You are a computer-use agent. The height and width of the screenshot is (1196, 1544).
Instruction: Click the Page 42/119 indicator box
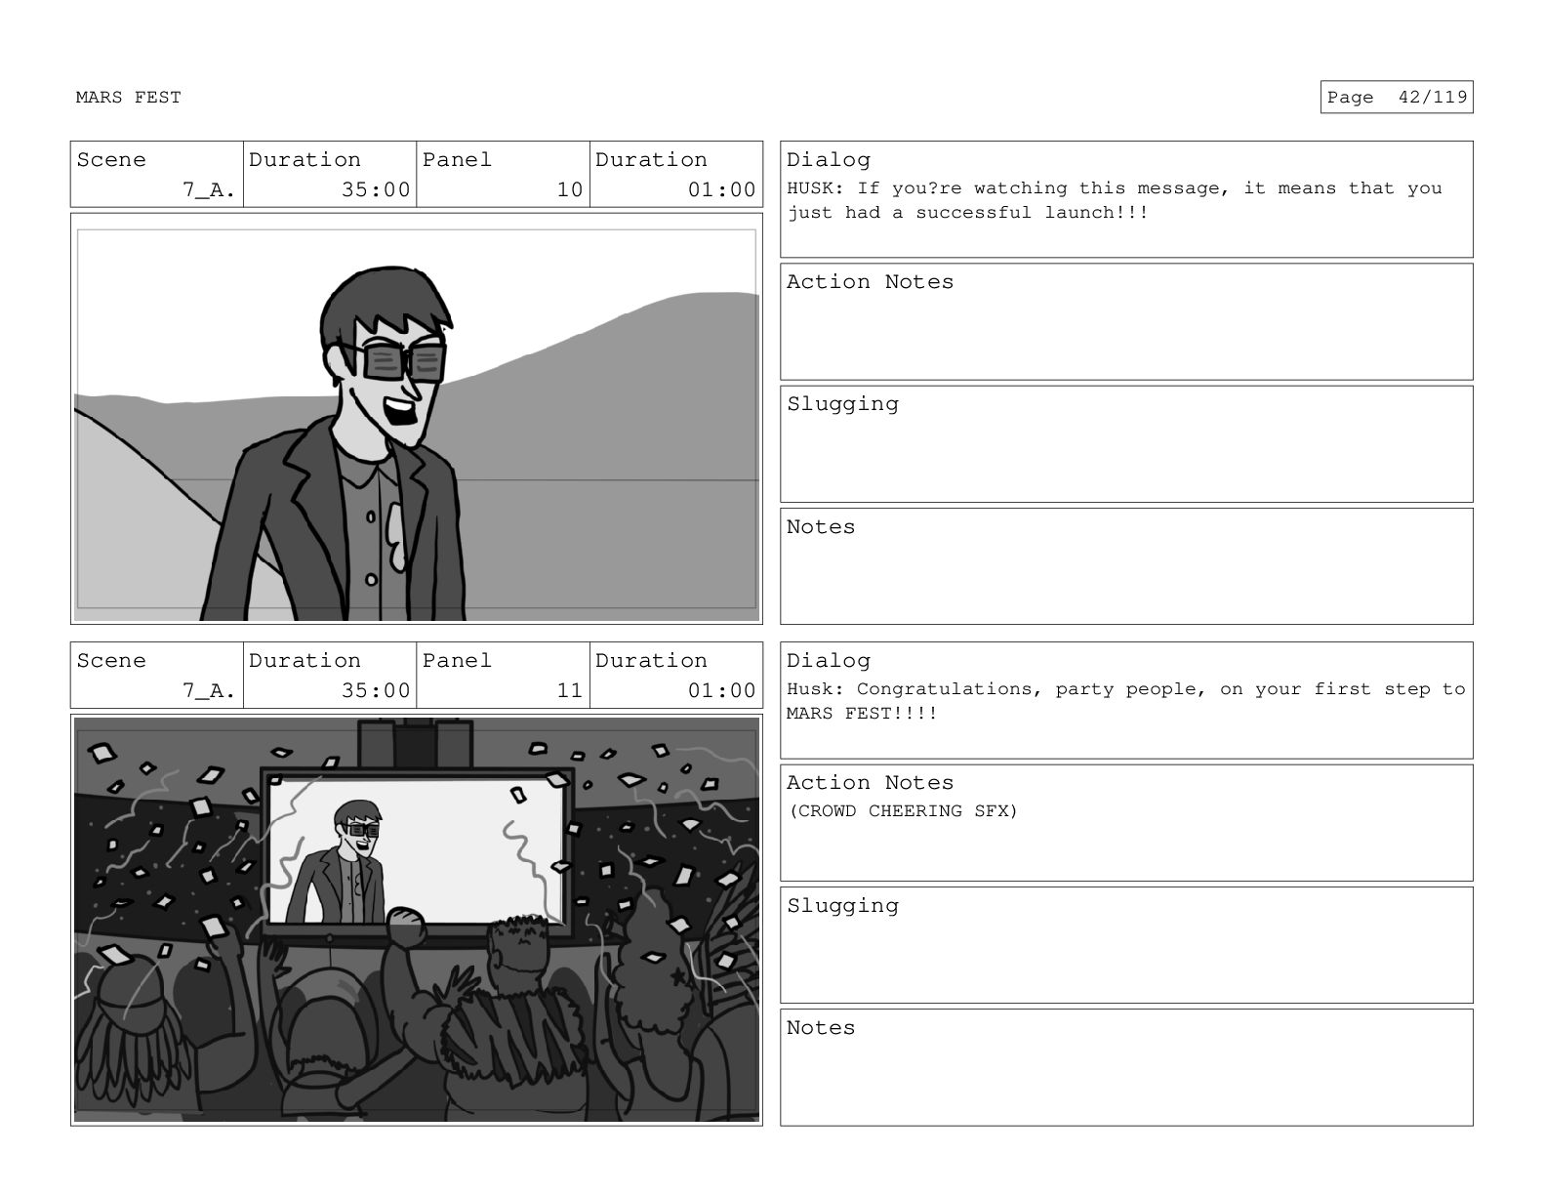click(1396, 97)
